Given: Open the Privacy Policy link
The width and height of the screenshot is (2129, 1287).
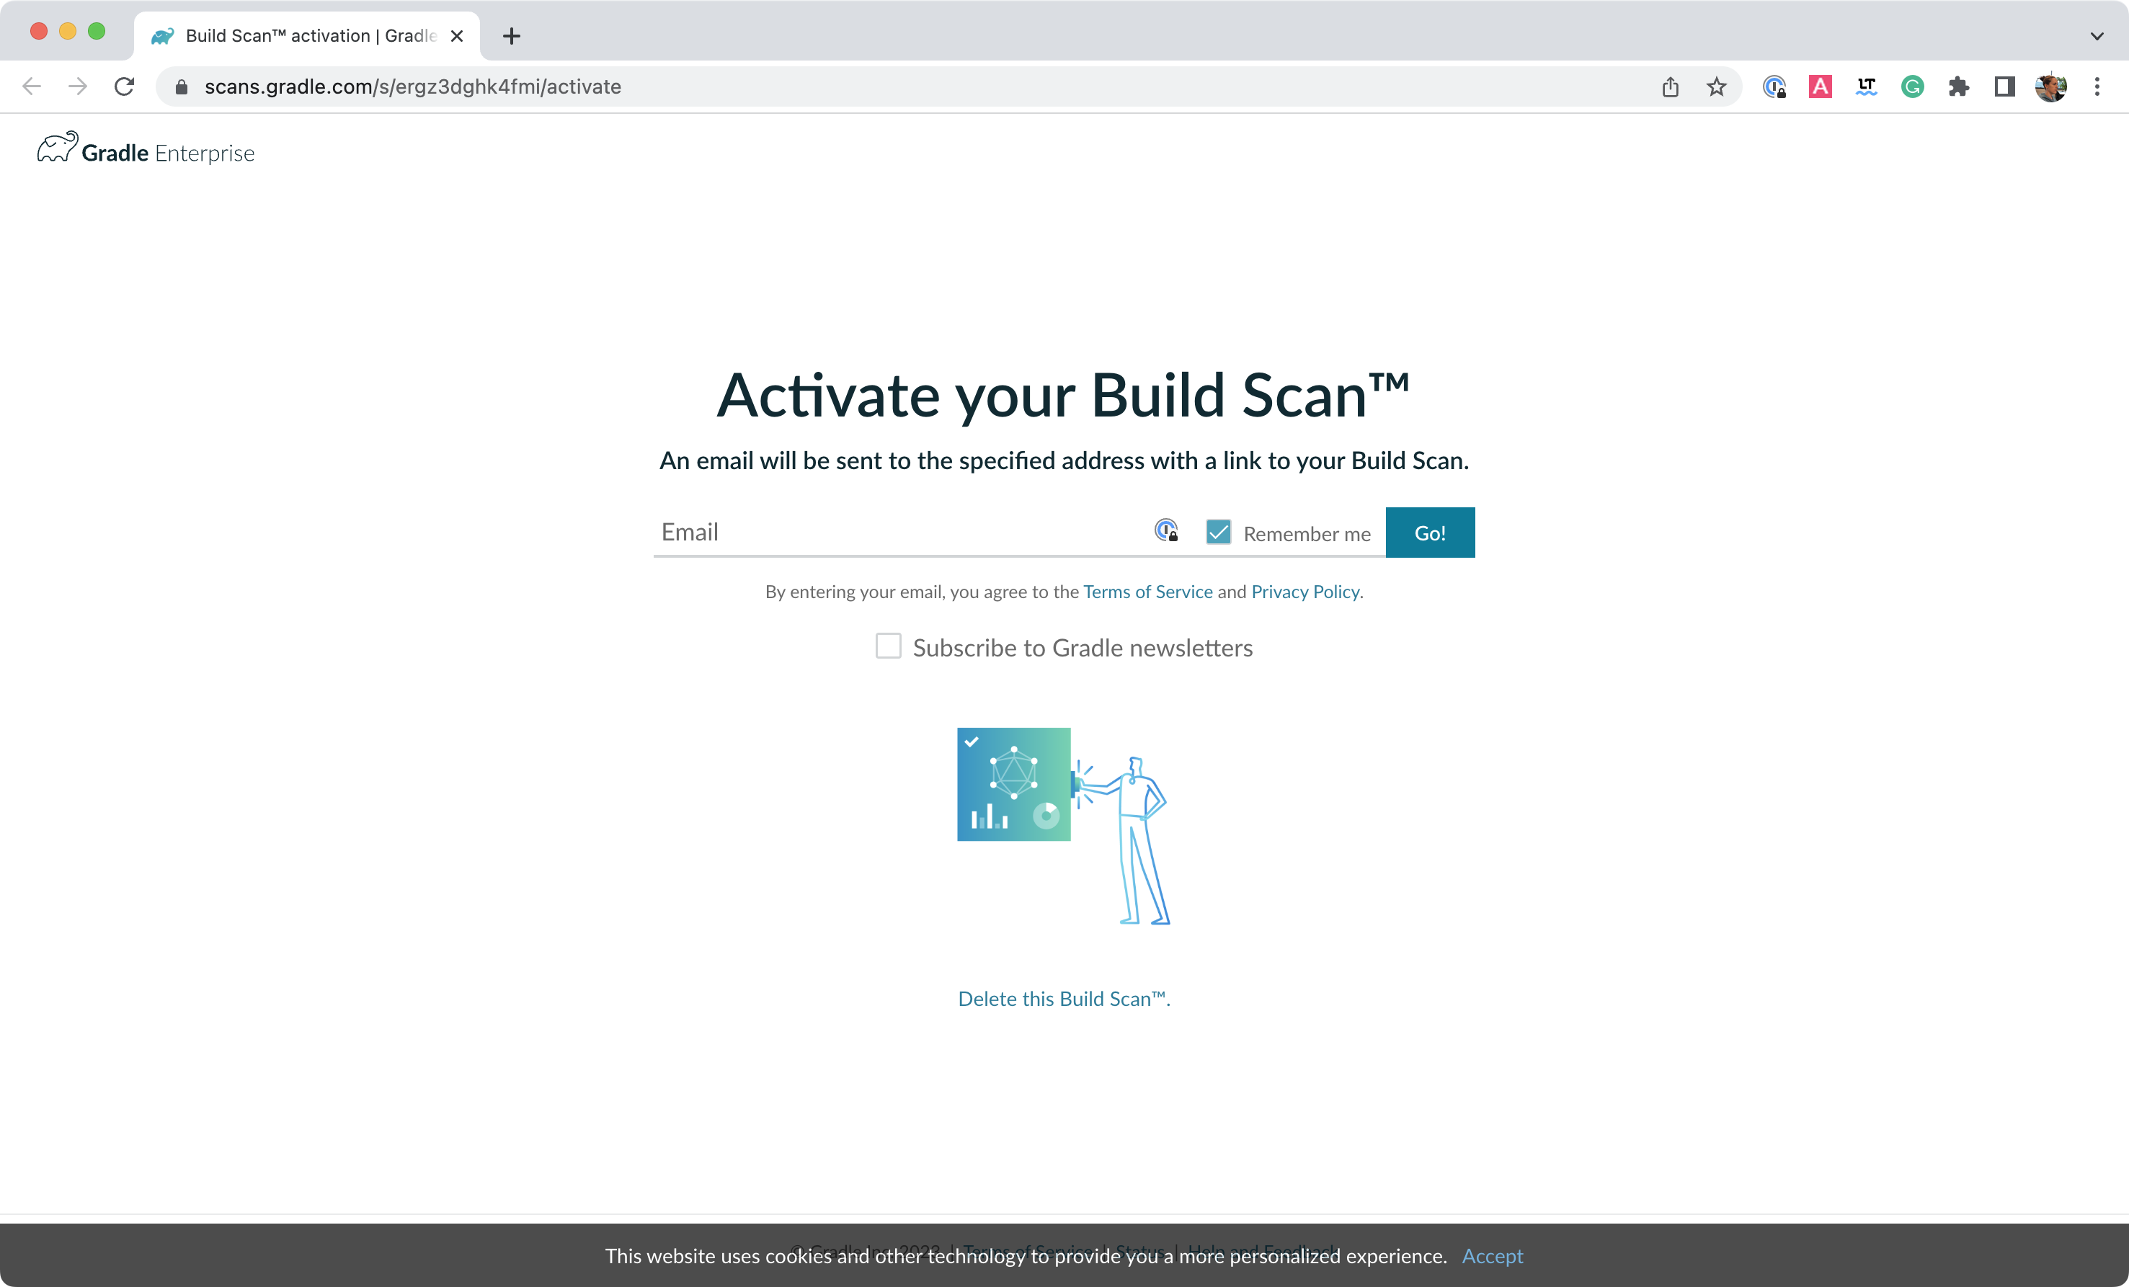Looking at the screenshot, I should click(1304, 592).
